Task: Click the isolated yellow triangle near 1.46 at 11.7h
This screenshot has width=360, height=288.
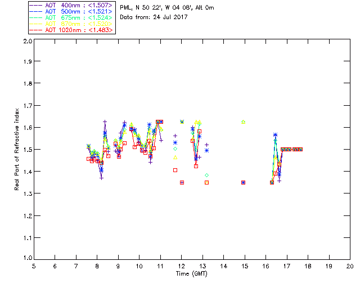Action: coord(175,157)
